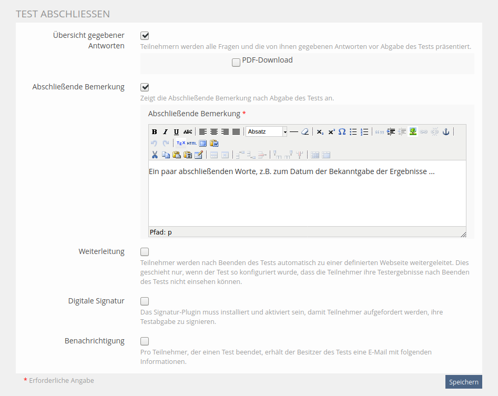Click the TeX insert toolbar button
Screen dimensions: 498x396
[x=180, y=143]
